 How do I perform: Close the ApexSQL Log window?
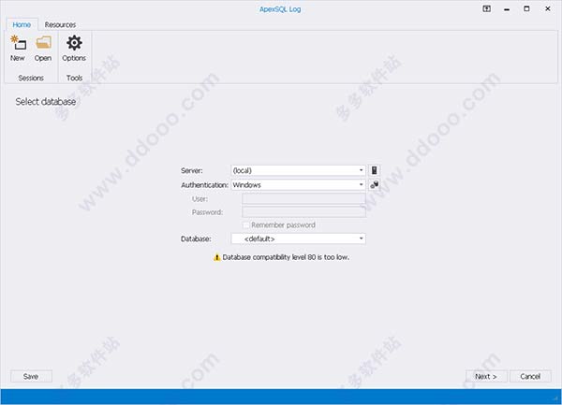click(x=548, y=8)
